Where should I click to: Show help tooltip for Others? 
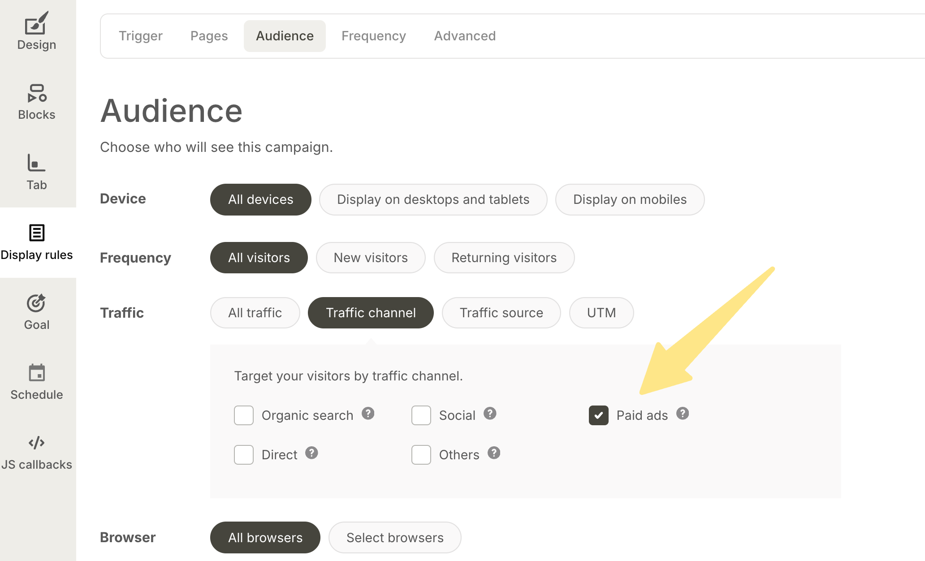(x=494, y=453)
